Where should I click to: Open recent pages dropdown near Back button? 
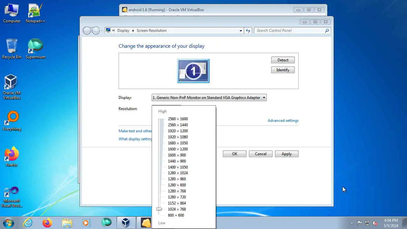click(102, 31)
